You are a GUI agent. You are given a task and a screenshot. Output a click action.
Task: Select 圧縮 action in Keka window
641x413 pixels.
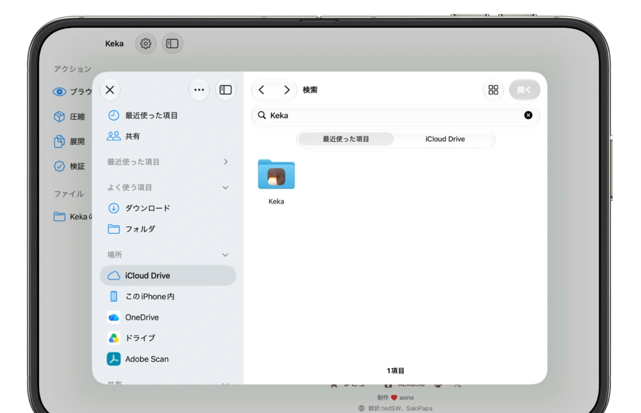coord(69,116)
